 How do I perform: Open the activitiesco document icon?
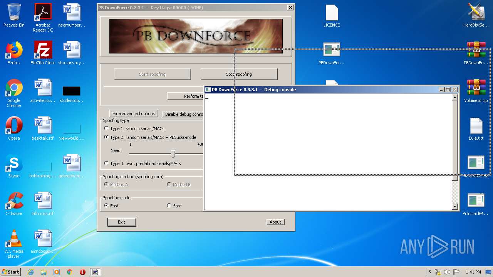43,91
